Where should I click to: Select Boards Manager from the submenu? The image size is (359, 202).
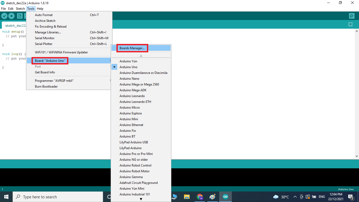(x=132, y=48)
